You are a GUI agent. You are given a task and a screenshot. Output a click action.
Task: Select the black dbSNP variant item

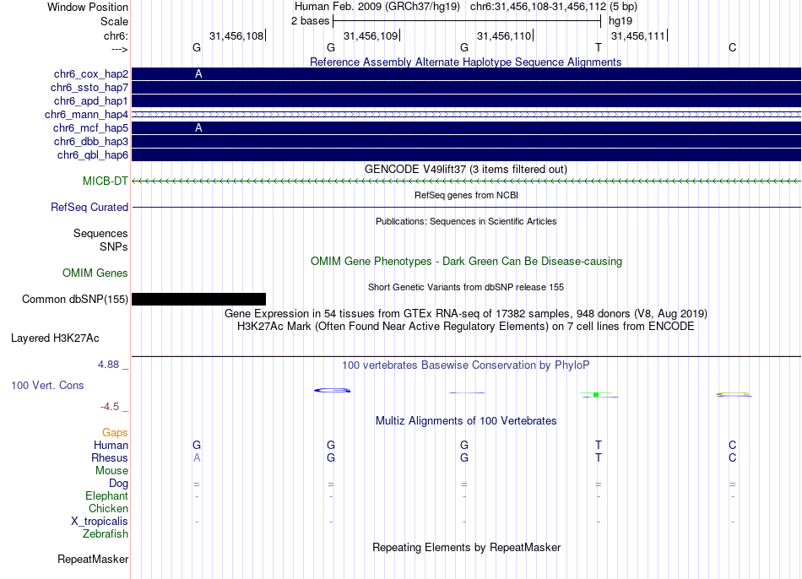(198, 300)
